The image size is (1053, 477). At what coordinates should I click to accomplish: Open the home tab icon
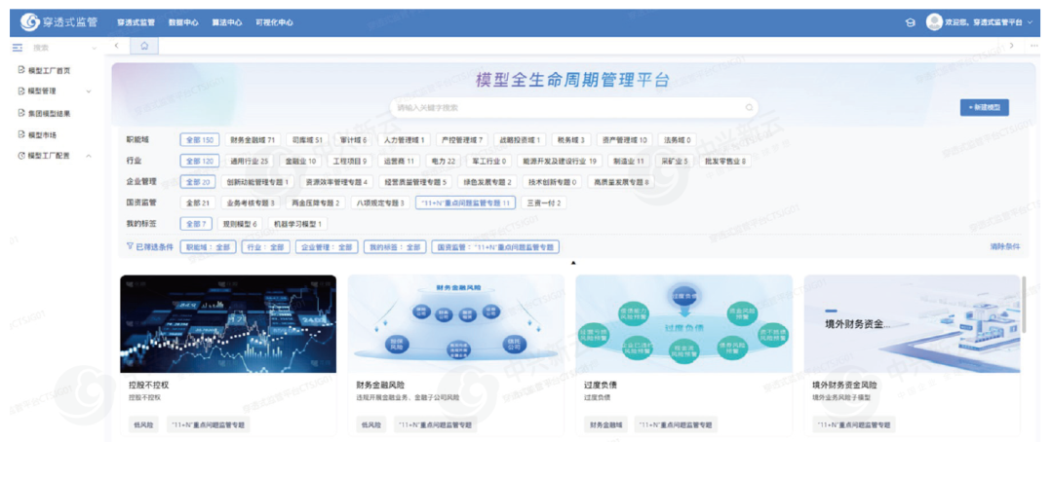144,46
